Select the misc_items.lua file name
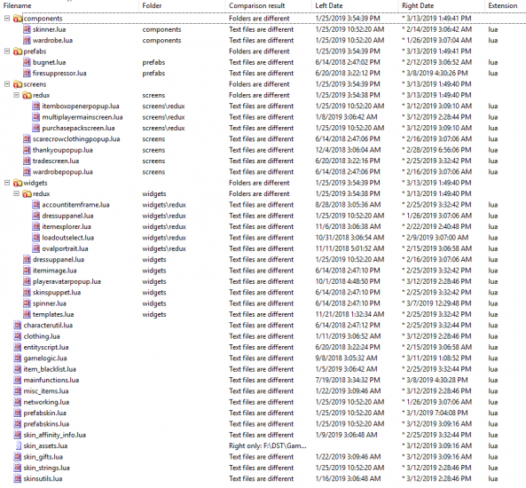526x488 pixels. click(x=46, y=391)
